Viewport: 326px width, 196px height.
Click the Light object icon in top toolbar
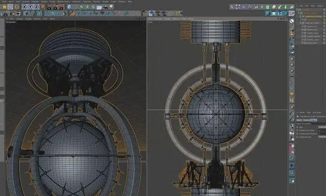(111, 7)
